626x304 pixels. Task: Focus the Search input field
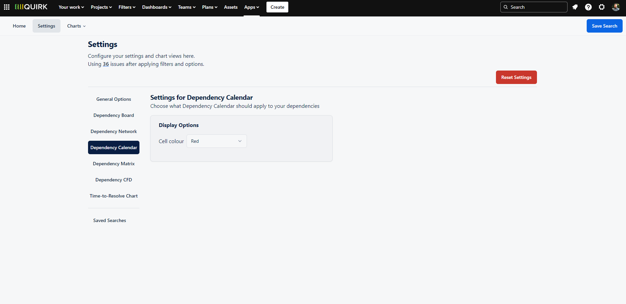[x=534, y=7]
